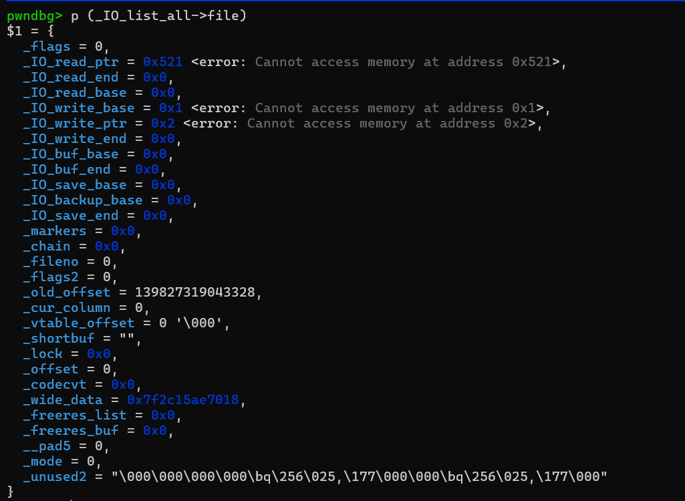Click the 0x521 value of _IO_read_ptr
685x501 pixels.
tap(162, 62)
